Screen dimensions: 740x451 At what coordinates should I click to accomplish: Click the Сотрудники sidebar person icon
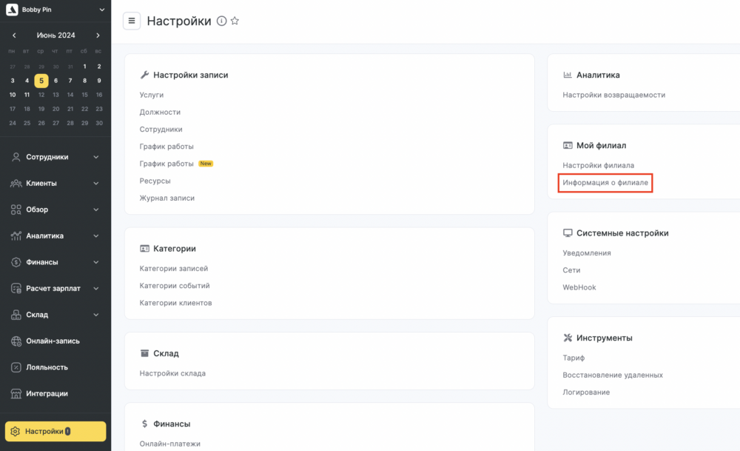pos(16,157)
